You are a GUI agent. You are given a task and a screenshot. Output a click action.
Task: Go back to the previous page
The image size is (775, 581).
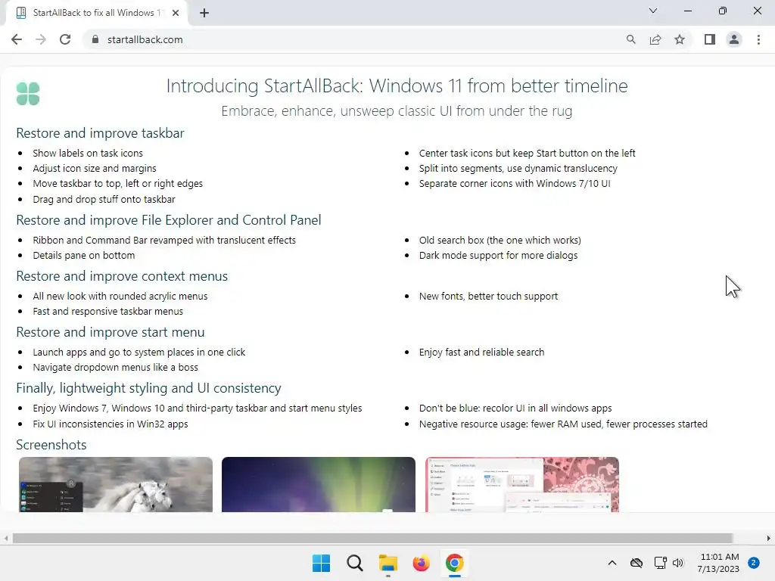(17, 39)
